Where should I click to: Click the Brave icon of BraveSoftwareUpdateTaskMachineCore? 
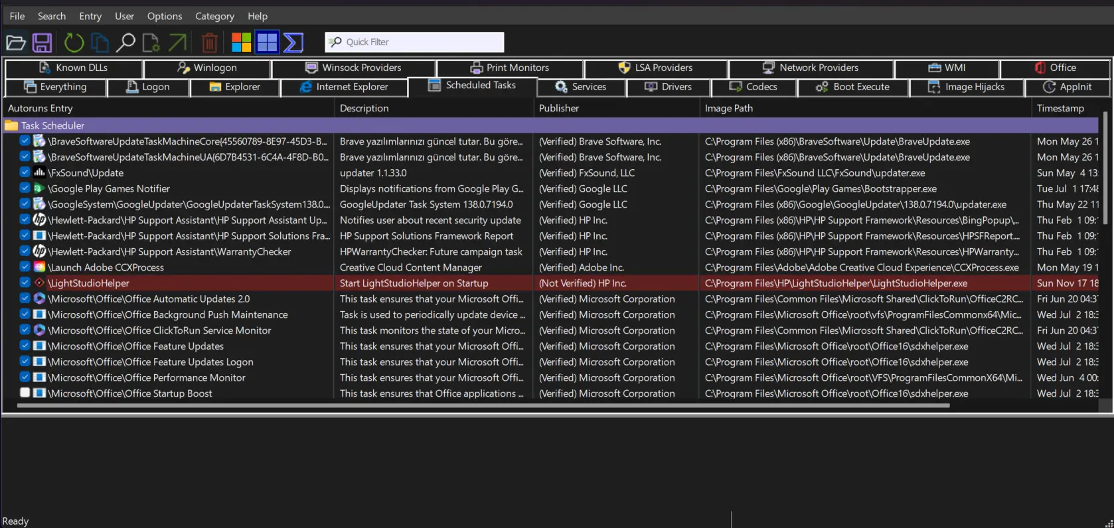39,141
